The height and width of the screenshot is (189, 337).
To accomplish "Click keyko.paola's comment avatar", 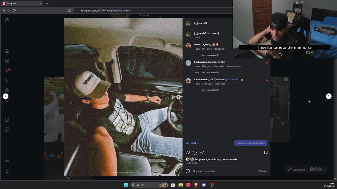I will point(188,63).
